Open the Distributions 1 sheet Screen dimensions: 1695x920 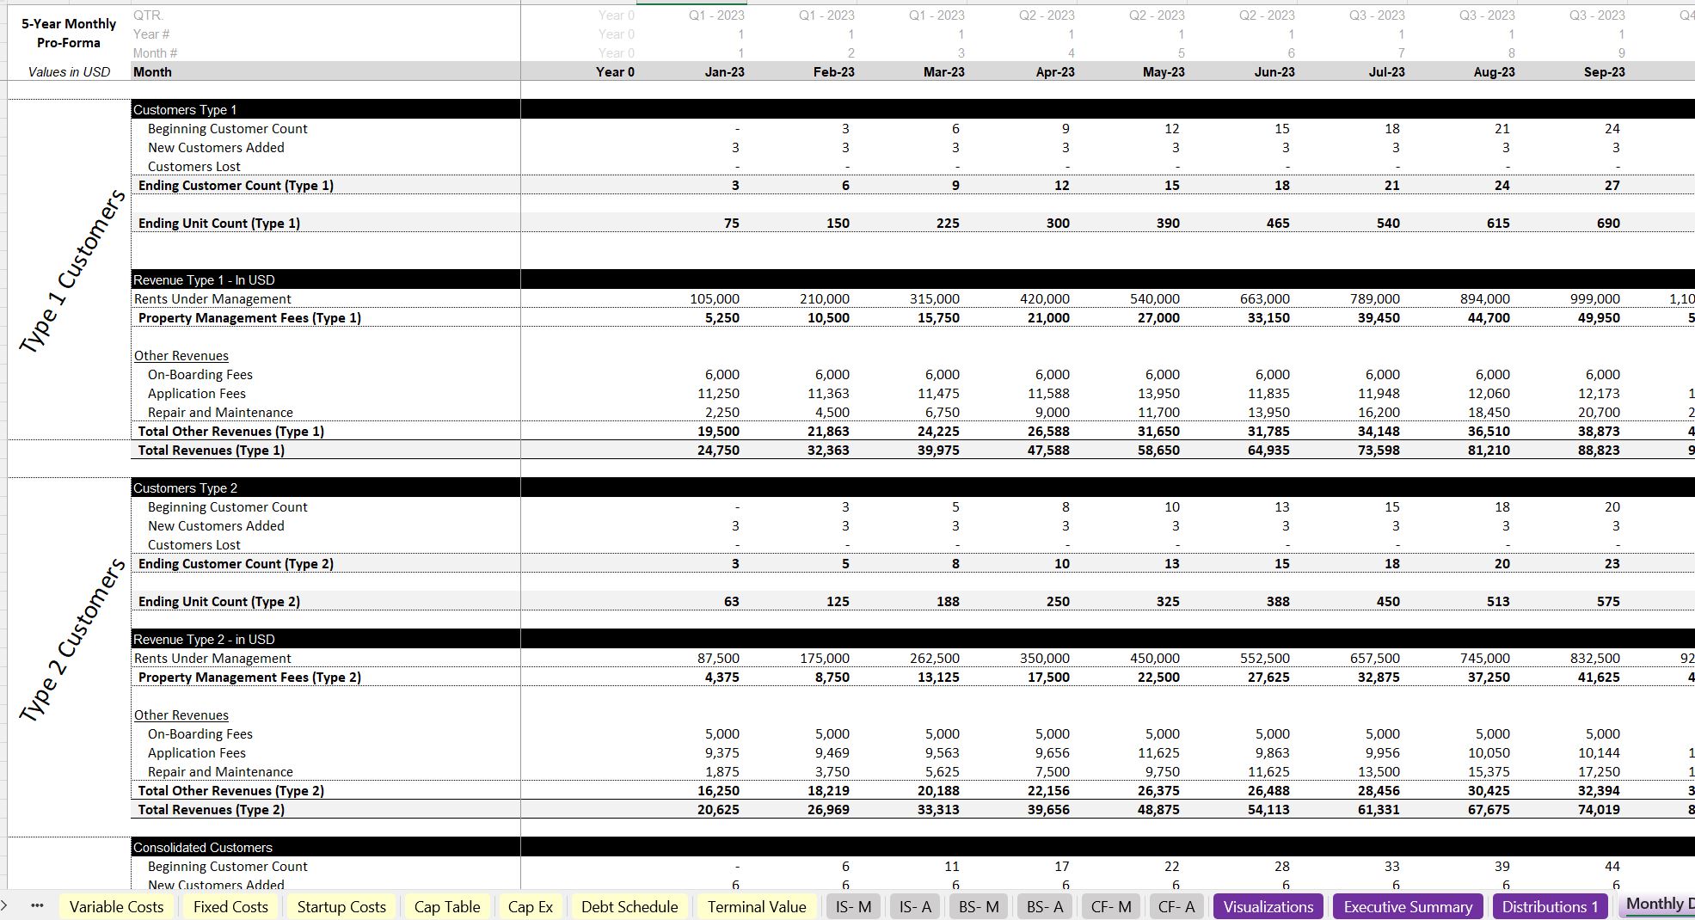(1550, 906)
